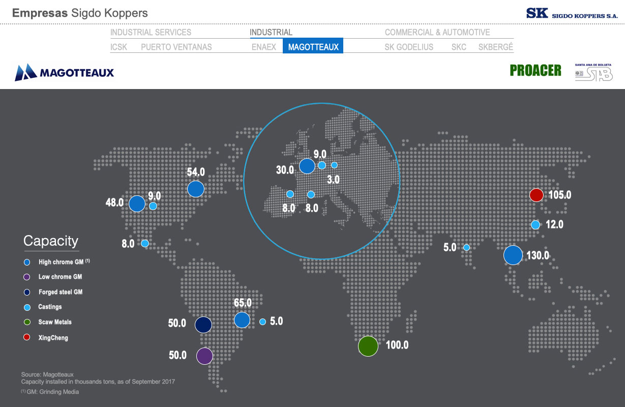The image size is (625, 407).
Task: Click the Low chrome GM legend swatch
Action: 27,277
